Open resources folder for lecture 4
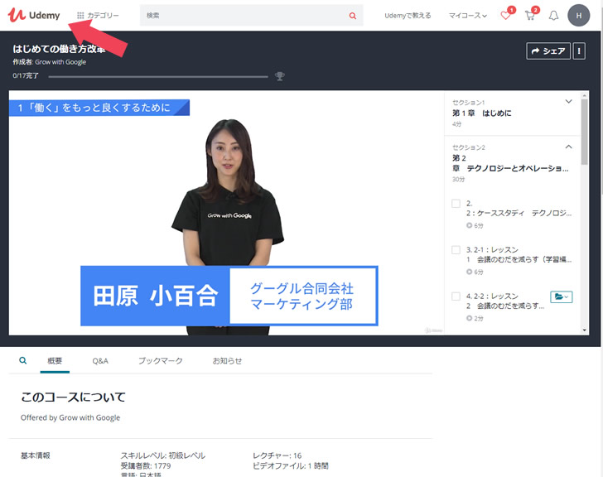 [561, 296]
